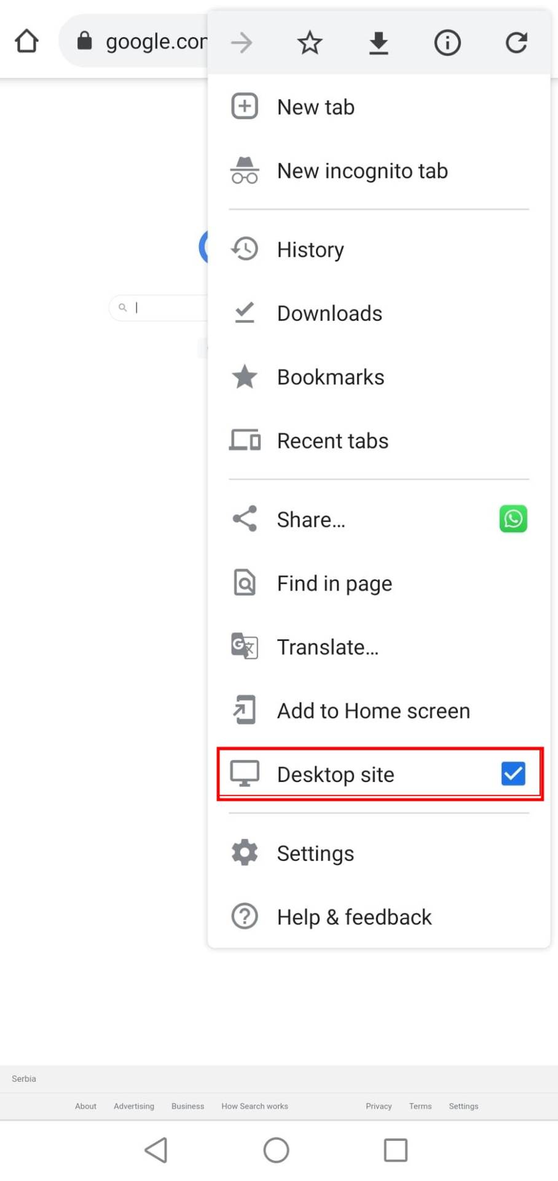Open a New incognito tab

pos(362,171)
